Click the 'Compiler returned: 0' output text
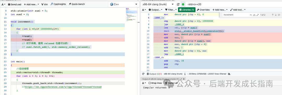 tap(156, 88)
